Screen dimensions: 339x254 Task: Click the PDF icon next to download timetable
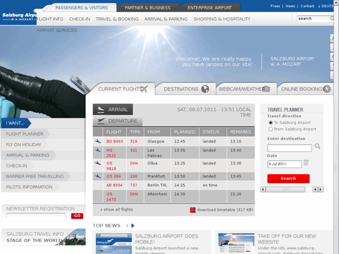[193, 210]
